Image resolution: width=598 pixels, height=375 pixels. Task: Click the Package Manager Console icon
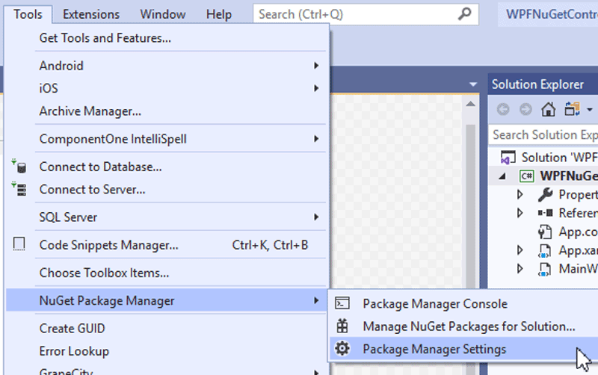(342, 303)
